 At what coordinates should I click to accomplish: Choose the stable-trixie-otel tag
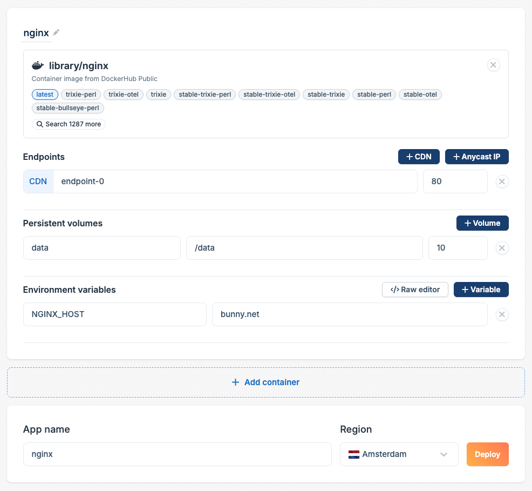(x=269, y=95)
